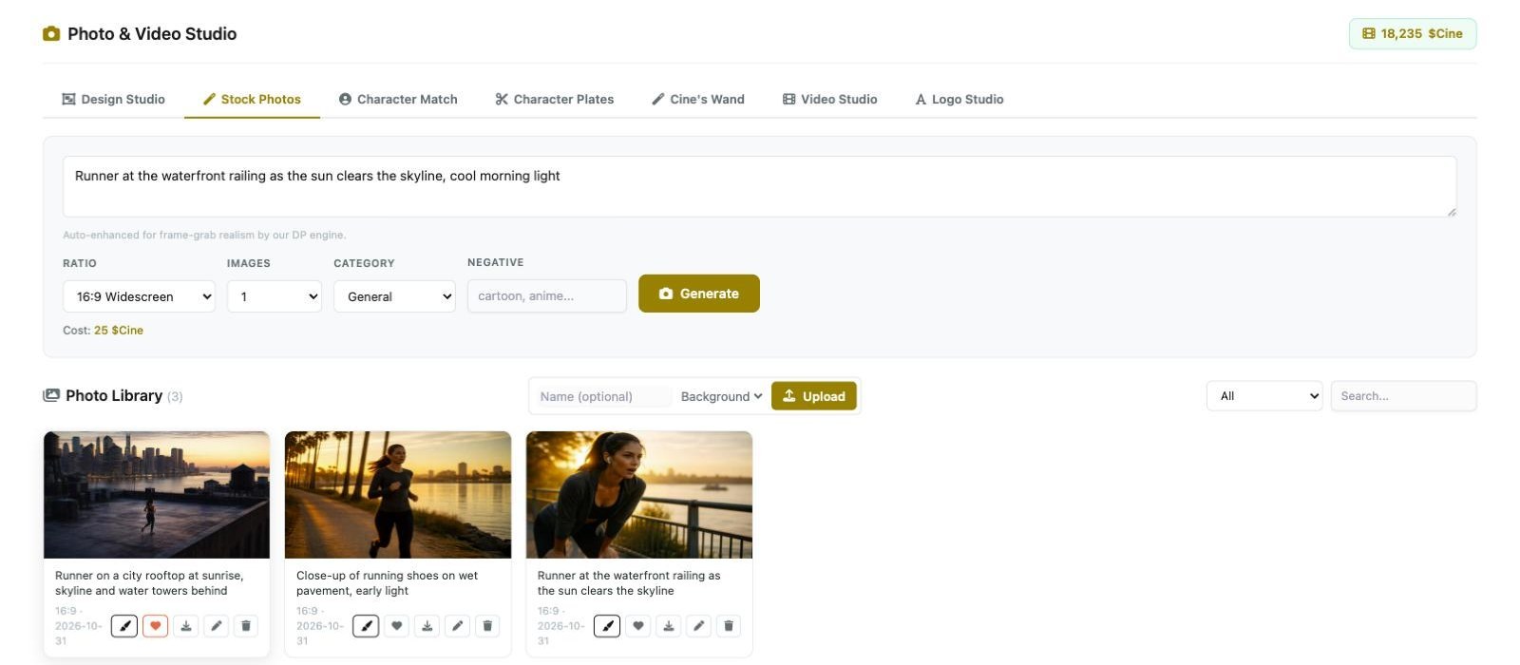Open the General category dropdown
1520x665 pixels.
click(x=394, y=296)
